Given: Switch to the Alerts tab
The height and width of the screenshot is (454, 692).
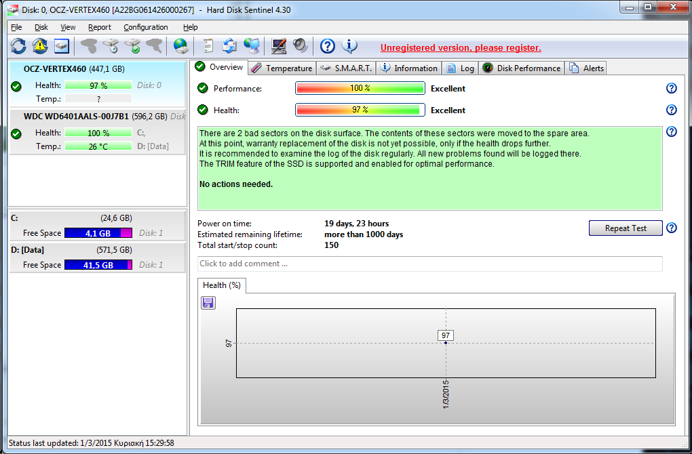Looking at the screenshot, I should pos(587,68).
